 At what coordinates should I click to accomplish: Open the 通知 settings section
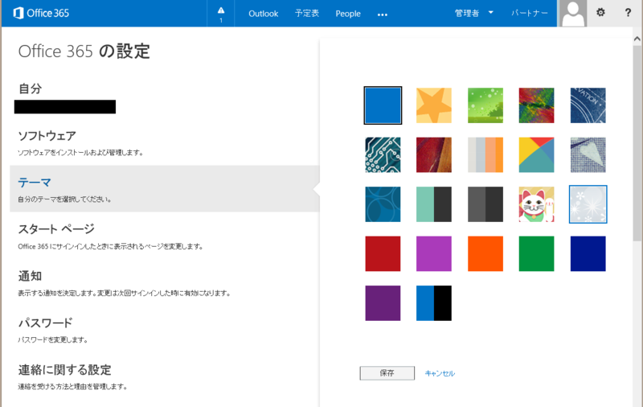pyautogui.click(x=164, y=282)
